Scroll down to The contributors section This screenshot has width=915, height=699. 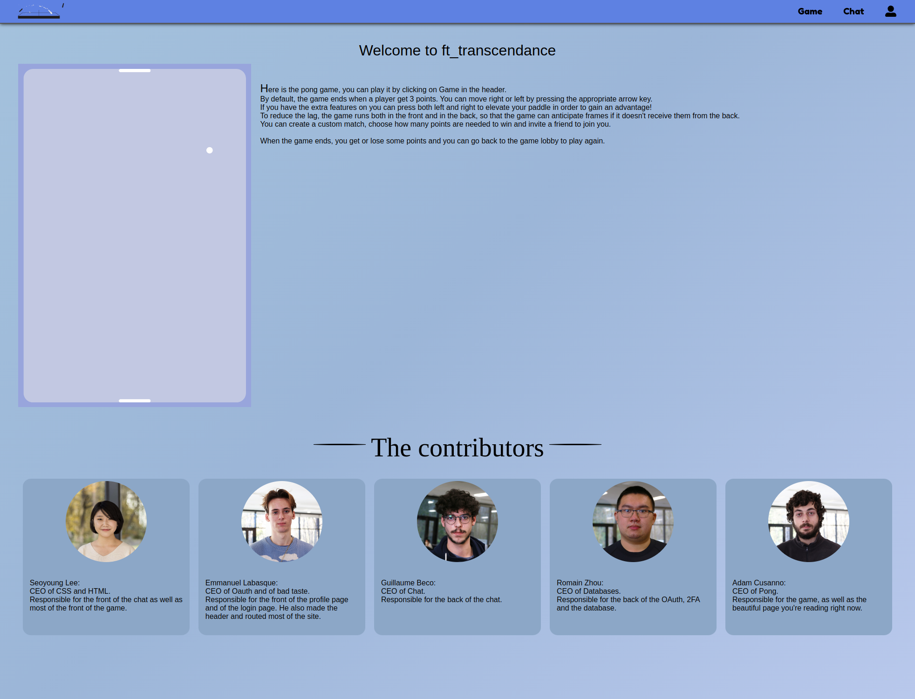click(x=457, y=448)
